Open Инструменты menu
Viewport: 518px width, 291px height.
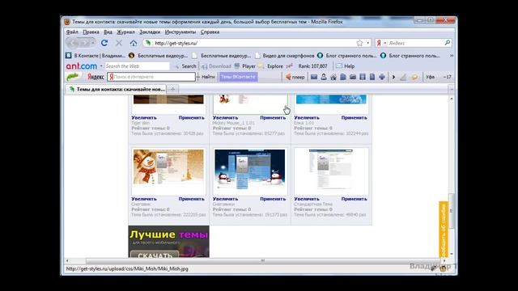[x=180, y=32]
